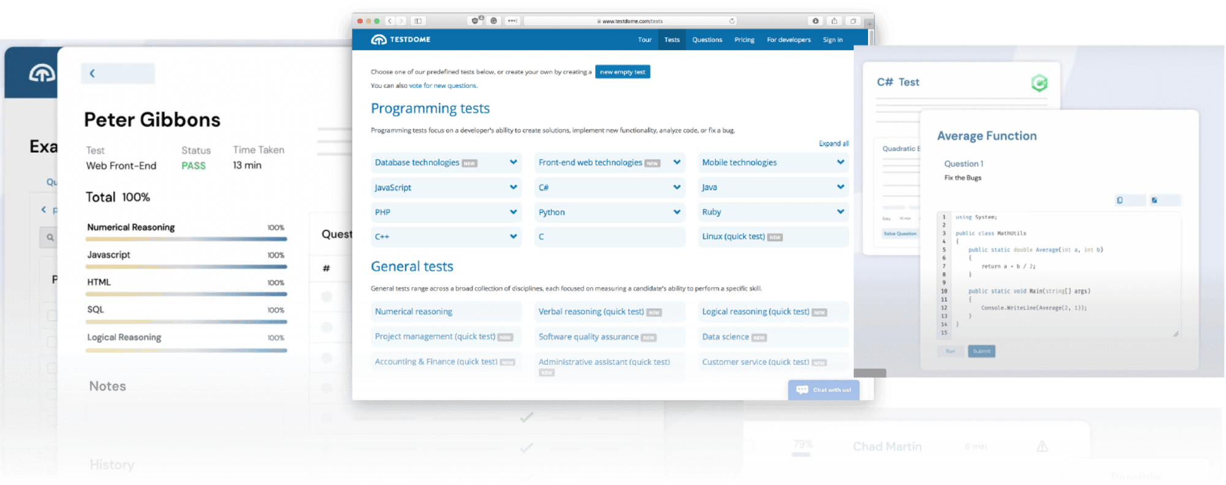
Task: Click the new empty test button
Action: coord(622,72)
